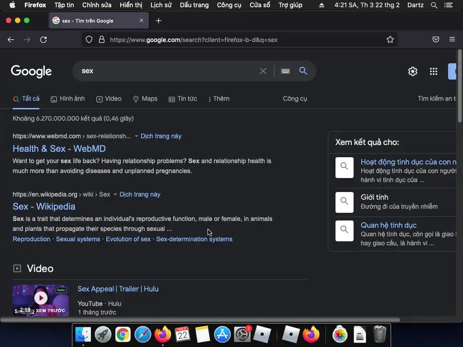Launch Launchpad from the Dock
This screenshot has height=347, width=463.
tap(103, 335)
